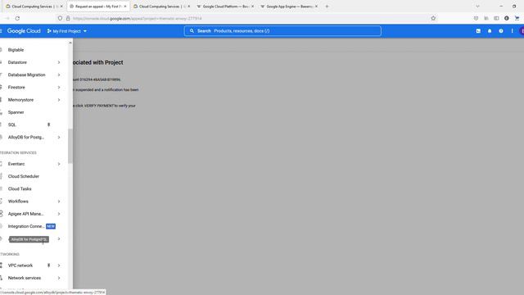The width and height of the screenshot is (524, 295).
Task: Open Firestore in the navigation menu
Action: coord(16,88)
